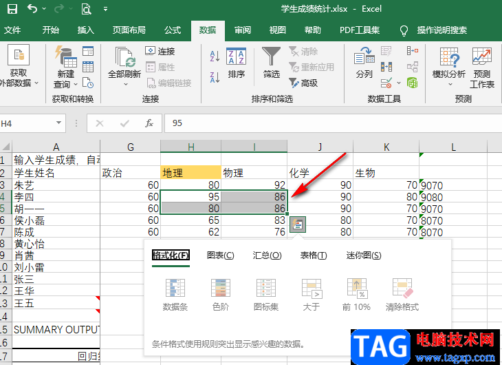502x365 pixels.
Task: Click the Data Validation icon
Action: pyautogui.click(x=386, y=83)
